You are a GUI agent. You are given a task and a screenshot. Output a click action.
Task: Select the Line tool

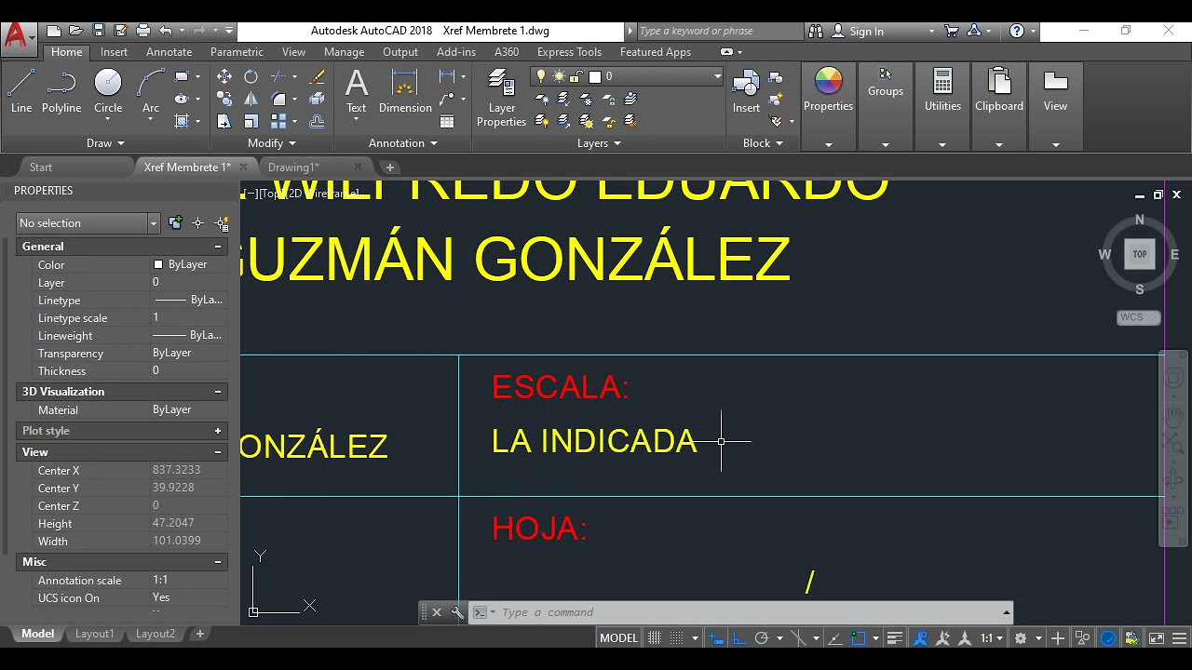21,92
